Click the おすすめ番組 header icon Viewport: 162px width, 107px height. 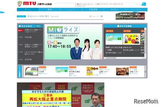[x=118, y=26]
